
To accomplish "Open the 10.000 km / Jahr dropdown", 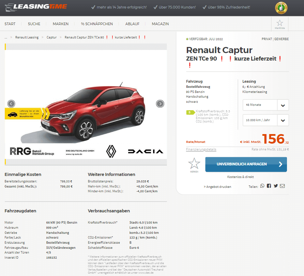I will point(265,120).
